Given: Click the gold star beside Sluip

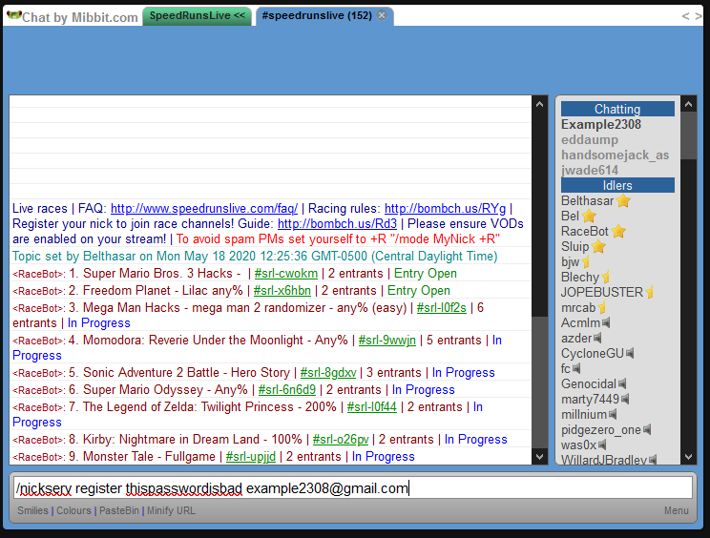Looking at the screenshot, I should (598, 247).
